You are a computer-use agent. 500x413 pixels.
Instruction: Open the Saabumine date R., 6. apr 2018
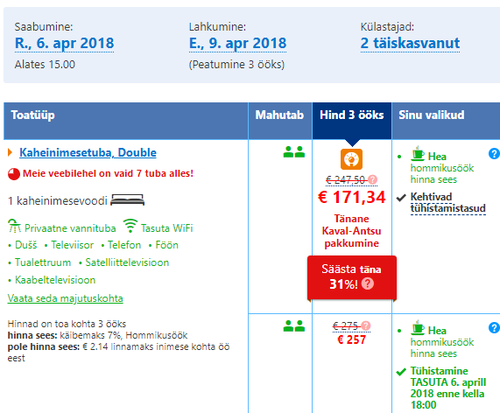tap(65, 44)
